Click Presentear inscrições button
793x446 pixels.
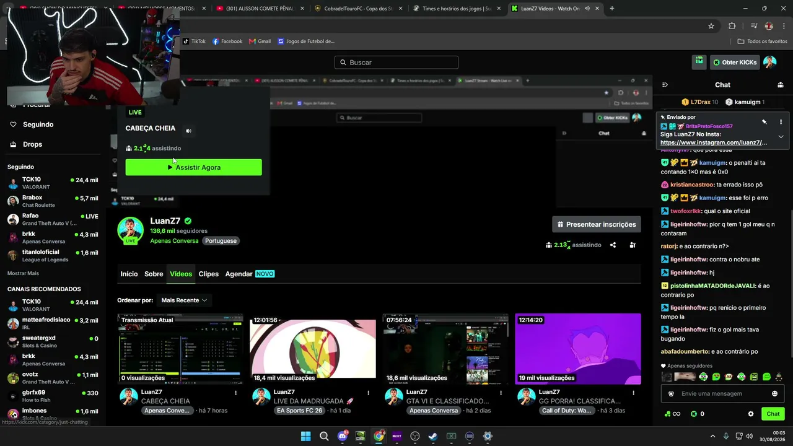click(x=597, y=224)
